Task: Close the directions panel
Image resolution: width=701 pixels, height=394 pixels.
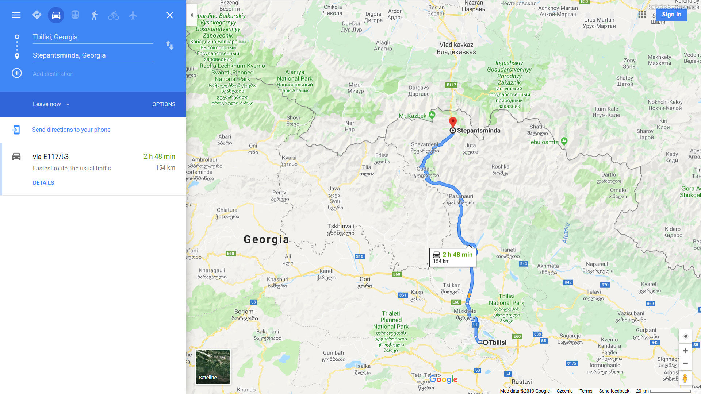Action: click(x=170, y=15)
